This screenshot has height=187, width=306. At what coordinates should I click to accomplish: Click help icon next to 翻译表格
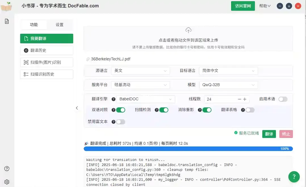243,110
